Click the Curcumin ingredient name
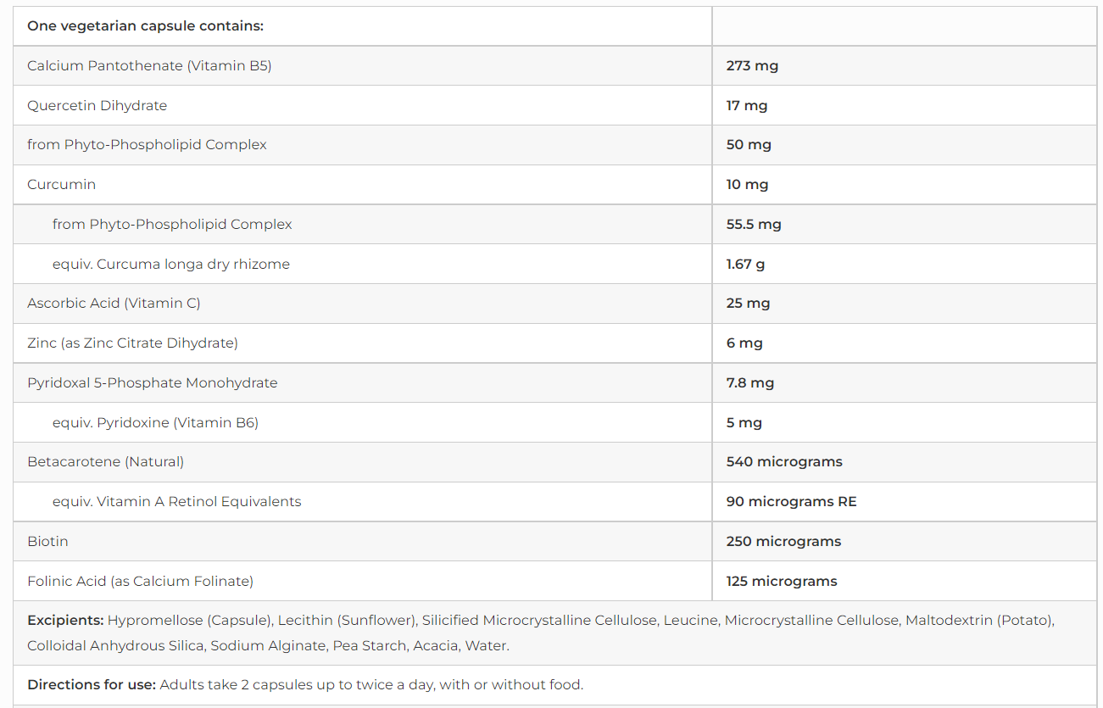Screen dimensions: 1103x708 pyautogui.click(x=61, y=184)
